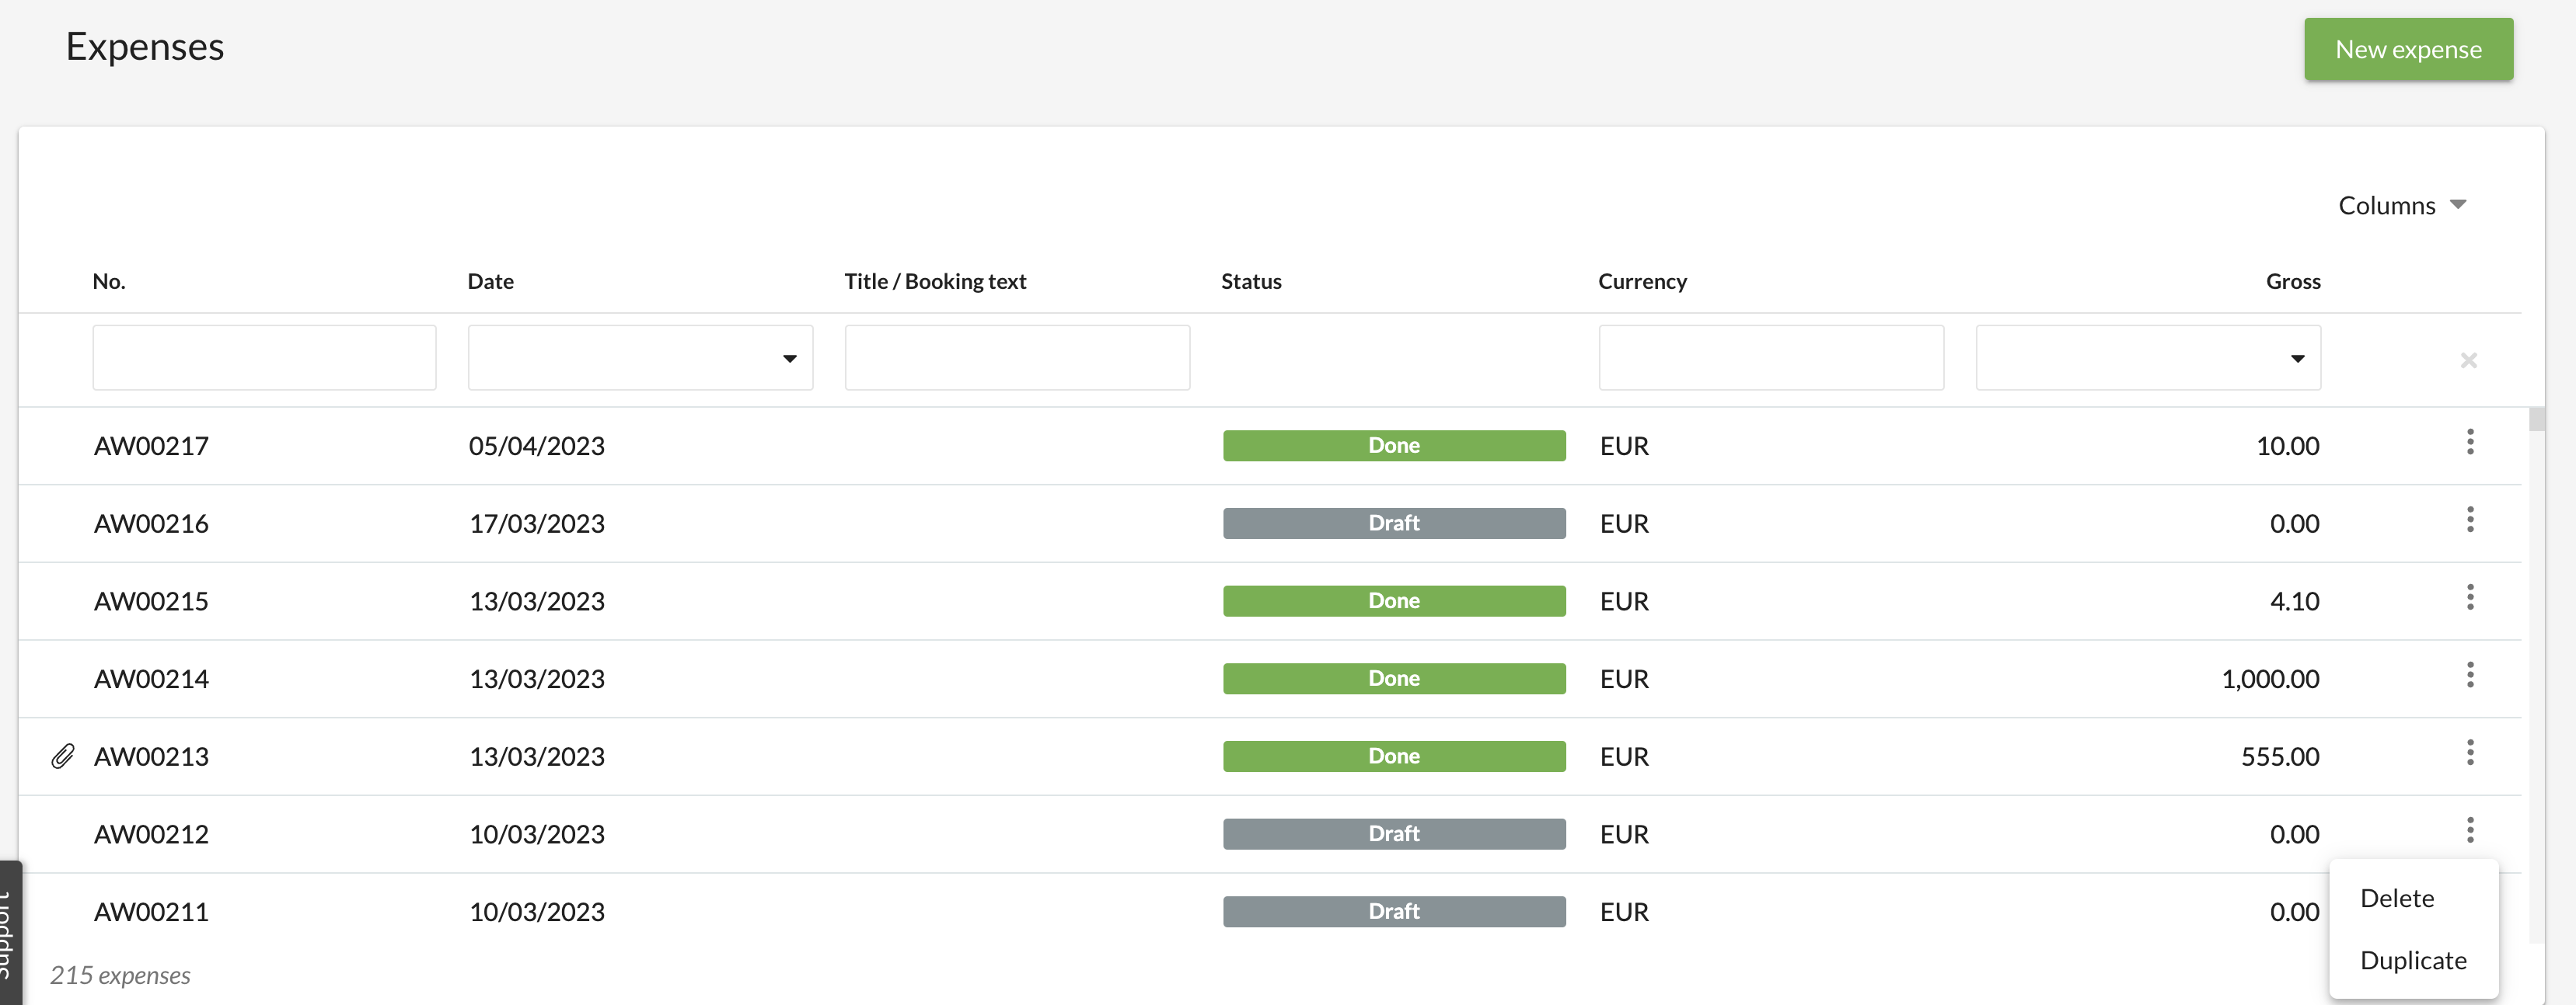Image resolution: width=2576 pixels, height=1005 pixels.
Task: Open three-dot menu for expense AW00217
Action: 2469,442
